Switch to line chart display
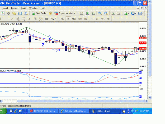165x124 pixels. (x=93, y=13)
